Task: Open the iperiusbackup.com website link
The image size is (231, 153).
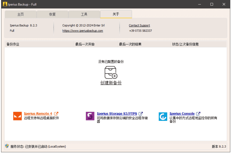Action: [82, 31]
